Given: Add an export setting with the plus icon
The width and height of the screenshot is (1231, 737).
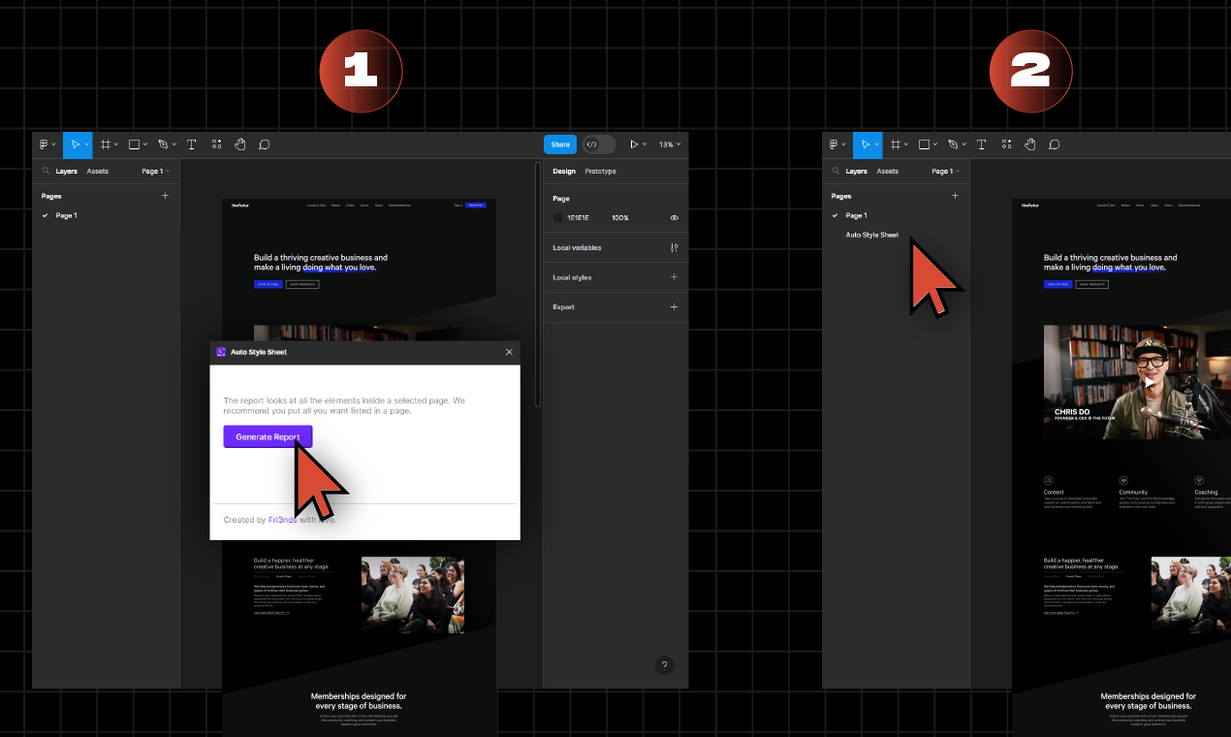Looking at the screenshot, I should [675, 306].
